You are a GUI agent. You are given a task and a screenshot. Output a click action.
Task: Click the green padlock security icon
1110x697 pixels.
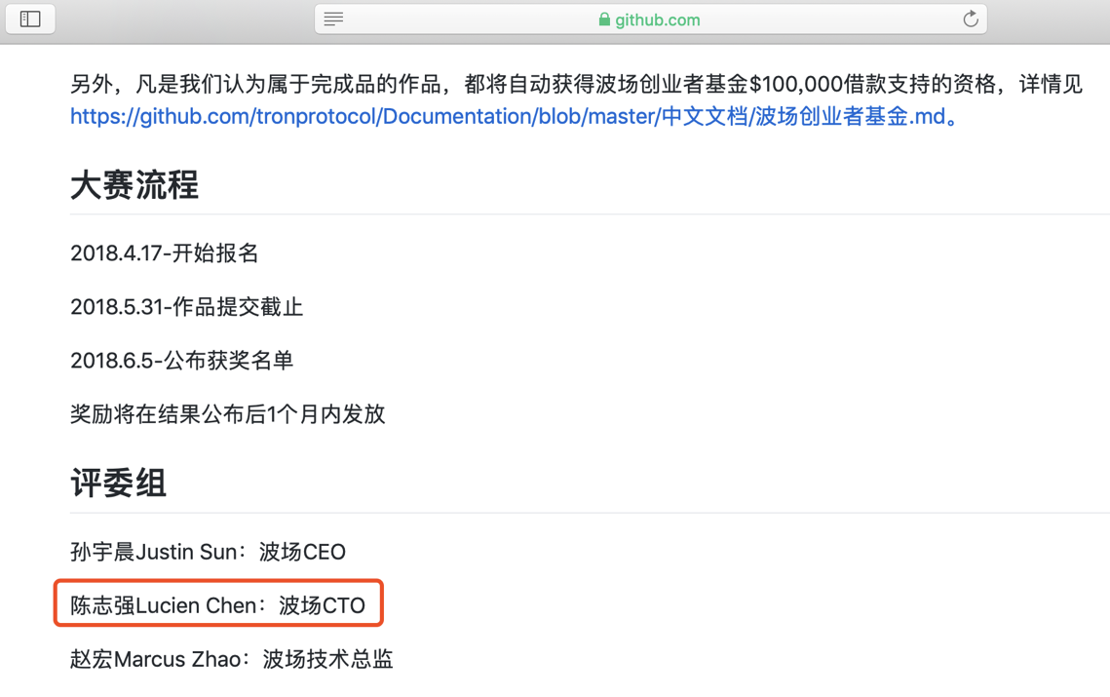(x=604, y=19)
